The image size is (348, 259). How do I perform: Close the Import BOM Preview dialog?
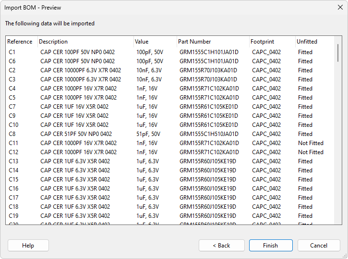336,8
